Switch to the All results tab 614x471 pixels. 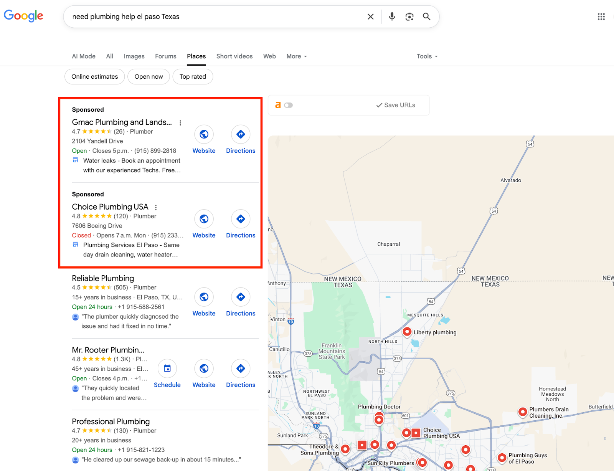[110, 56]
